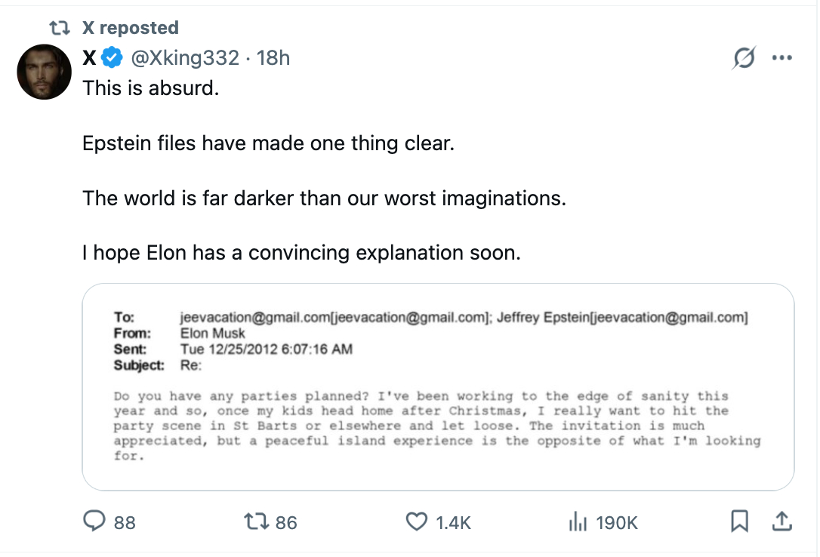820x557 pixels.
Task: Open the tweet via the 18h timestamp
Action: click(273, 57)
